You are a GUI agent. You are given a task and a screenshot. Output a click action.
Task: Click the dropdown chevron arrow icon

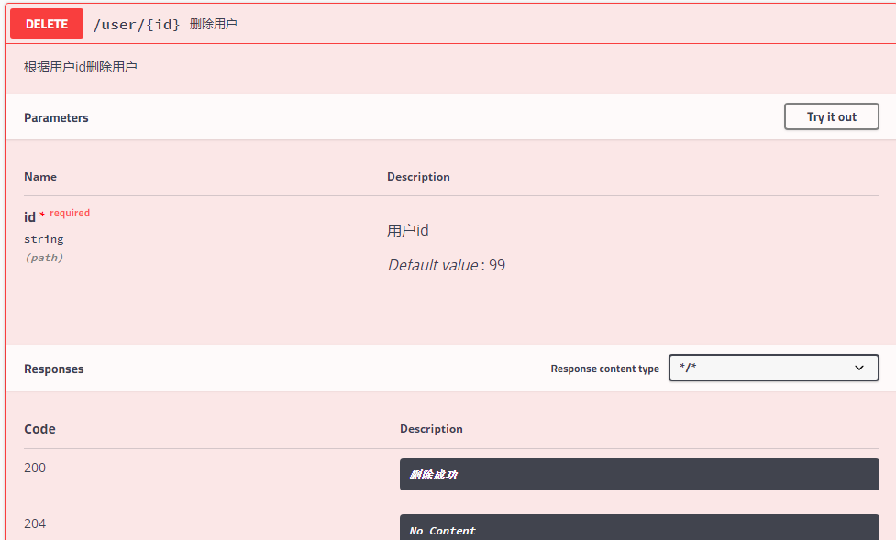858,368
